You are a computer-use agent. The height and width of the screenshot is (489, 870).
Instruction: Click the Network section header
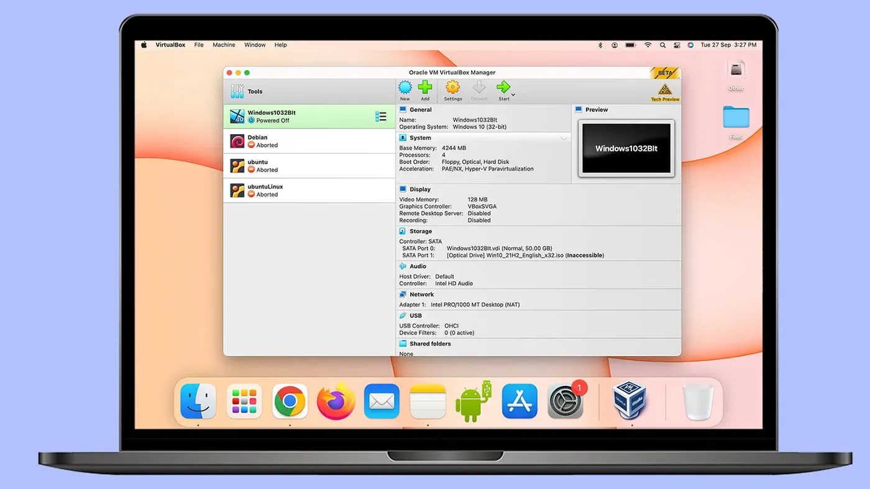(x=421, y=295)
